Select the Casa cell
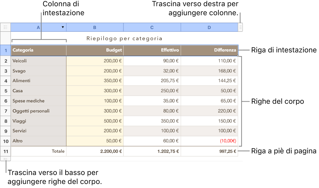 coord(39,91)
